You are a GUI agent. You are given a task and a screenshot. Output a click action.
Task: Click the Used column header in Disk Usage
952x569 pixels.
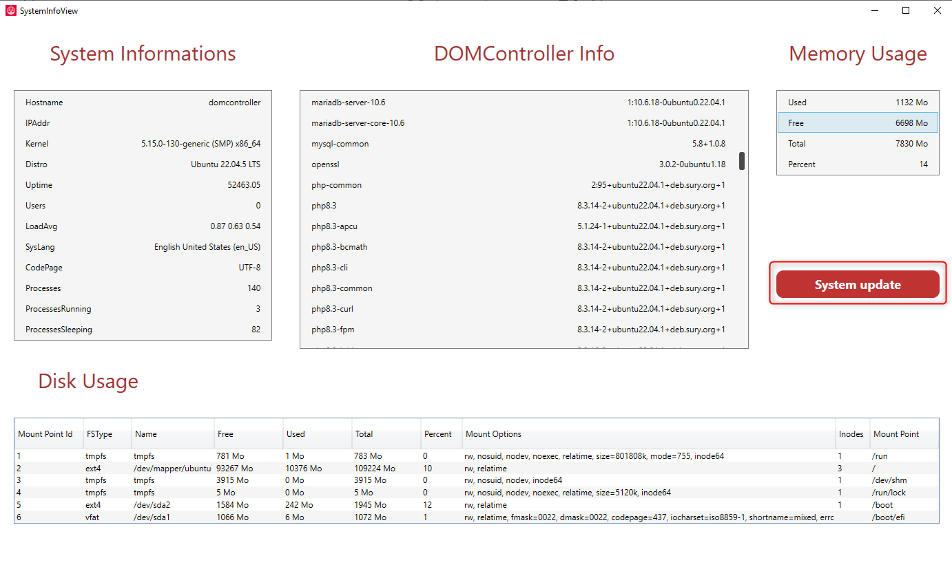tap(318, 434)
